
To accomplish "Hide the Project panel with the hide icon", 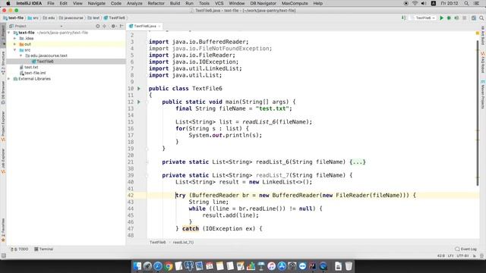I will pos(121,27).
